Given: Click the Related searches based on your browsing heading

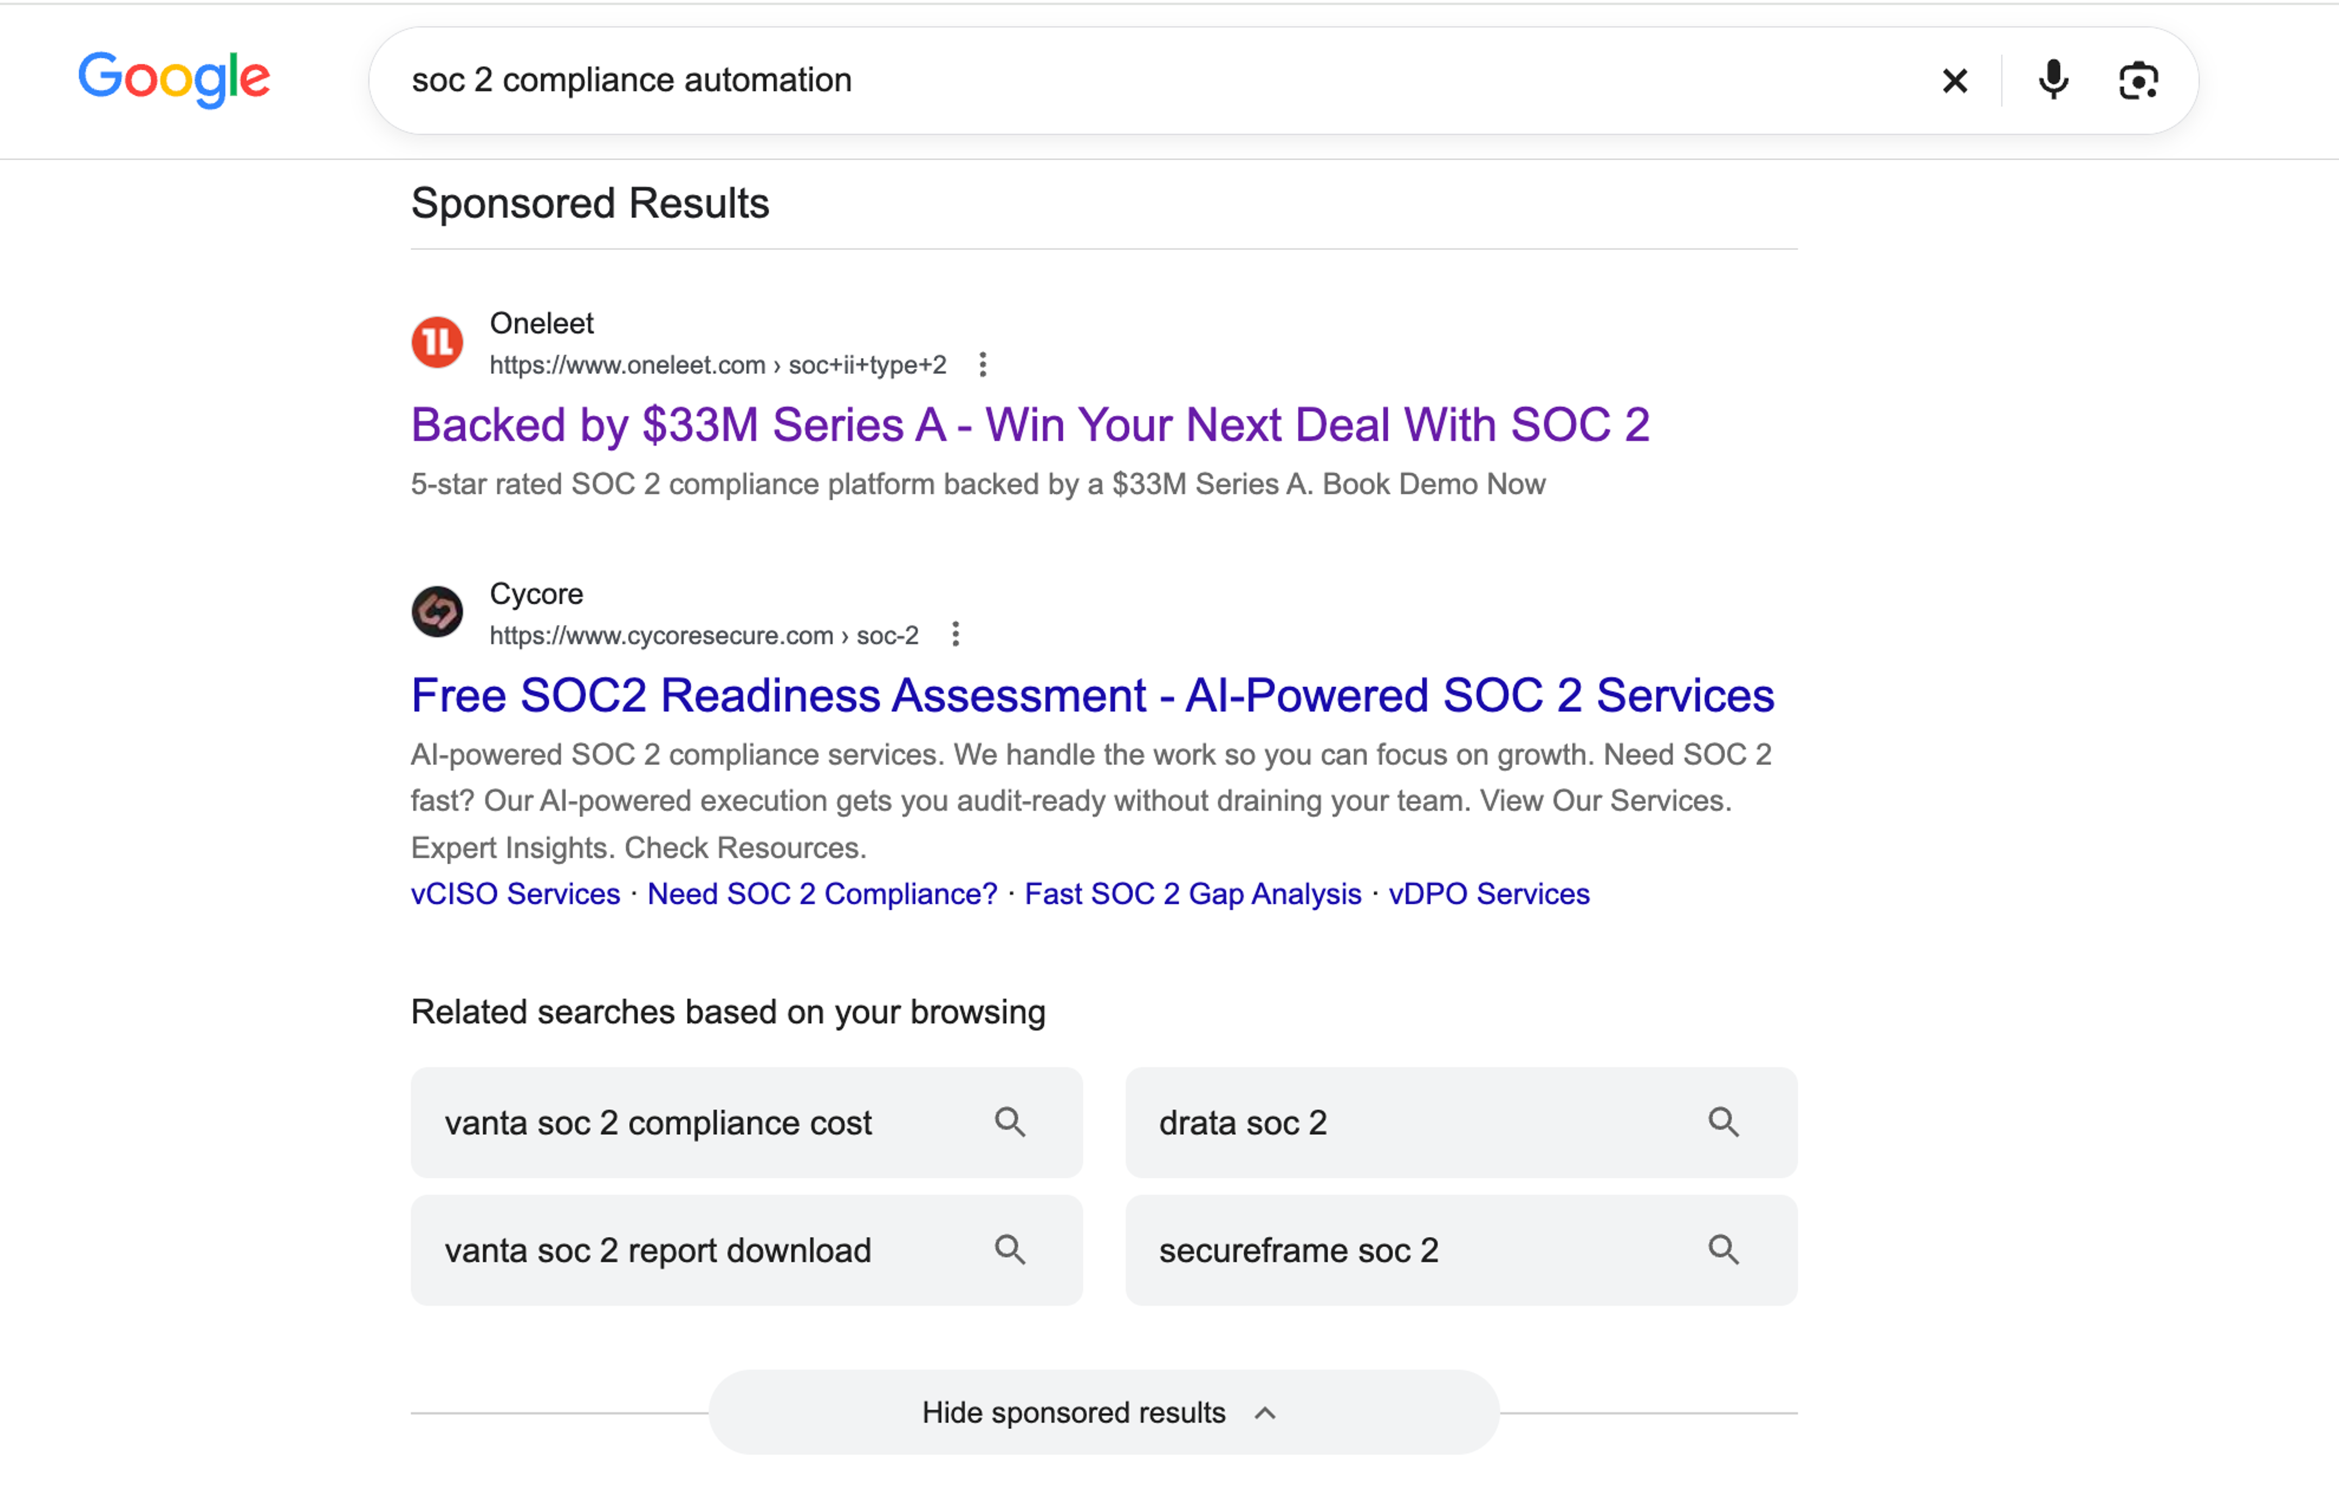Looking at the screenshot, I should [727, 1012].
